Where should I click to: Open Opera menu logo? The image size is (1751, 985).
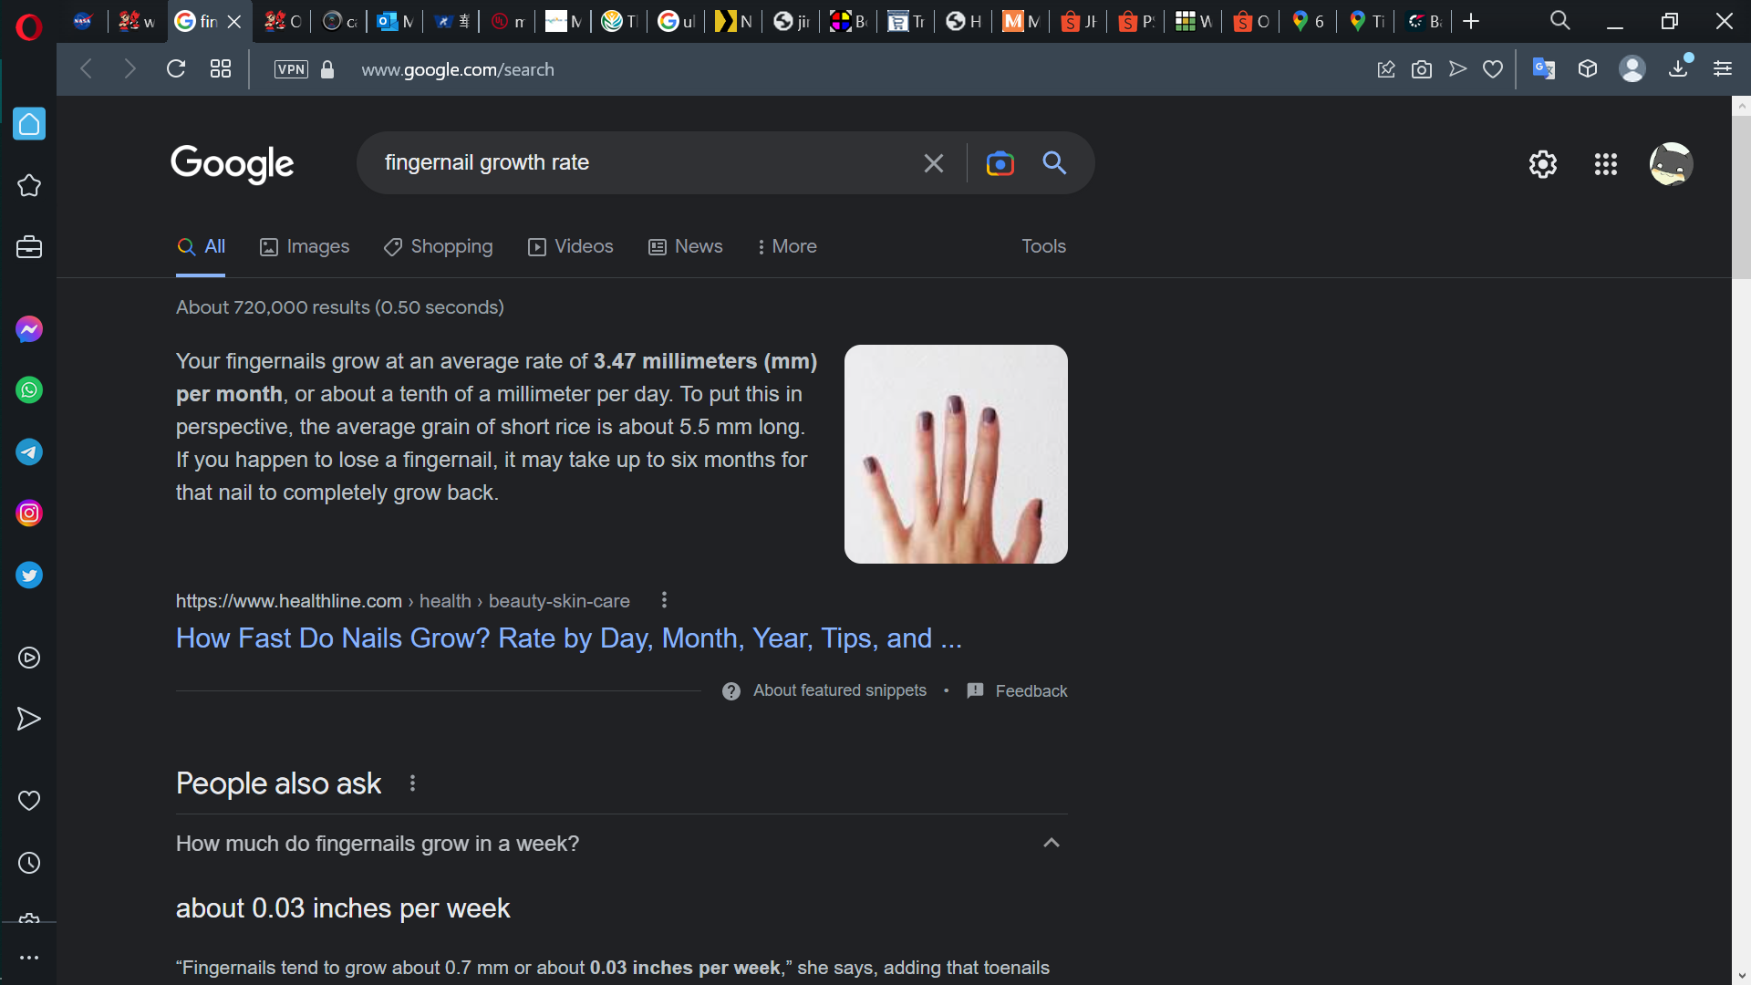point(28,27)
